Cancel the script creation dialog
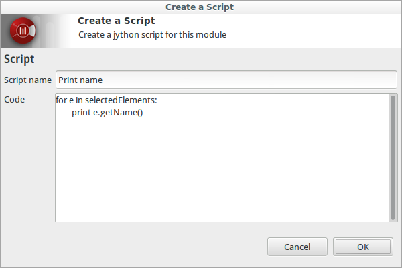The width and height of the screenshot is (402, 268). 297,247
